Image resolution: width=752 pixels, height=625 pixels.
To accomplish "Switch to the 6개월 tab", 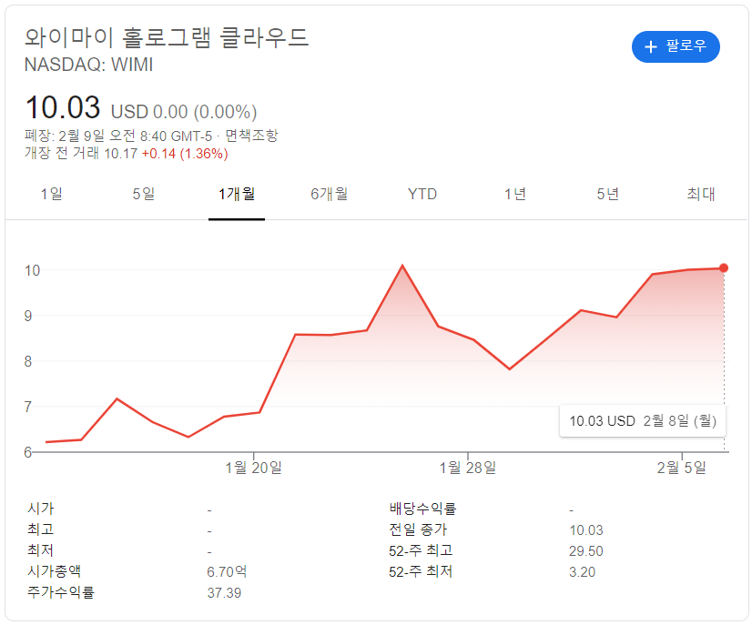I will (329, 194).
